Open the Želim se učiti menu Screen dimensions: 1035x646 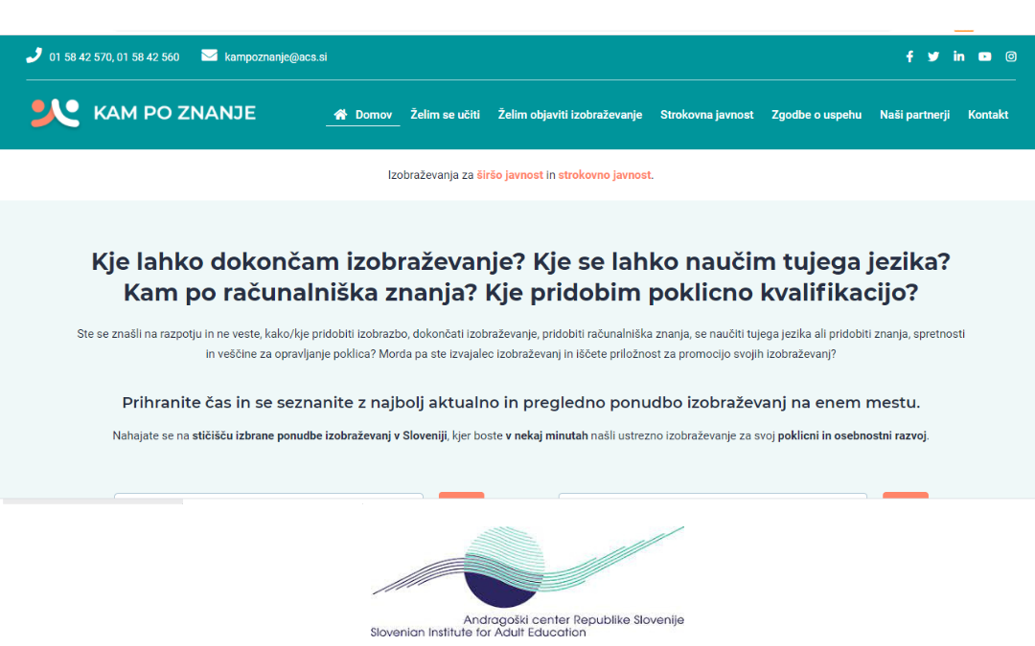click(445, 115)
